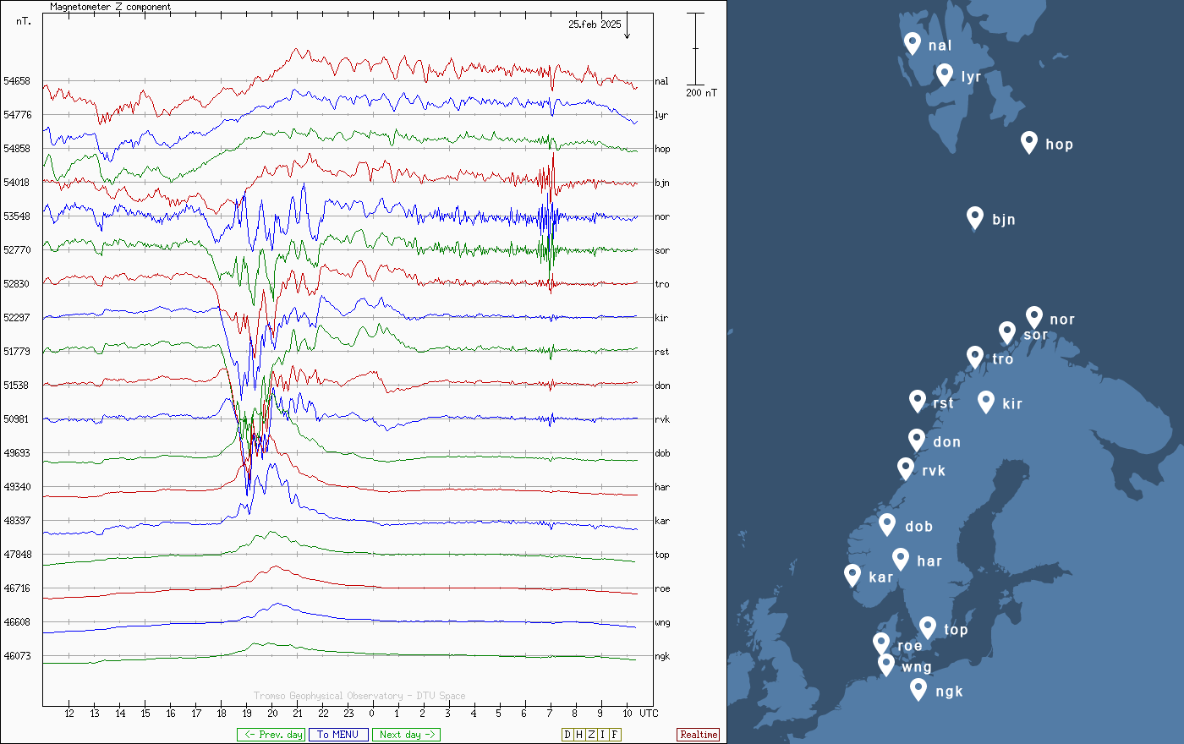Screen dimensions: 1184x744
Task: Go to previous day's magnetogram
Action: 271,735
